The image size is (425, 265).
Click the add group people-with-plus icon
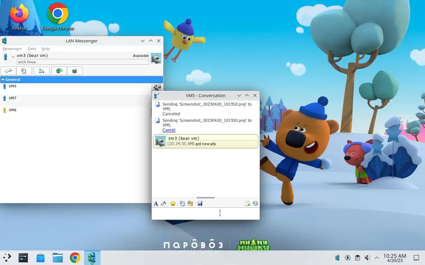[59, 71]
